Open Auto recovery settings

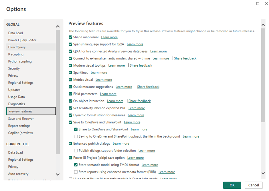31,174
